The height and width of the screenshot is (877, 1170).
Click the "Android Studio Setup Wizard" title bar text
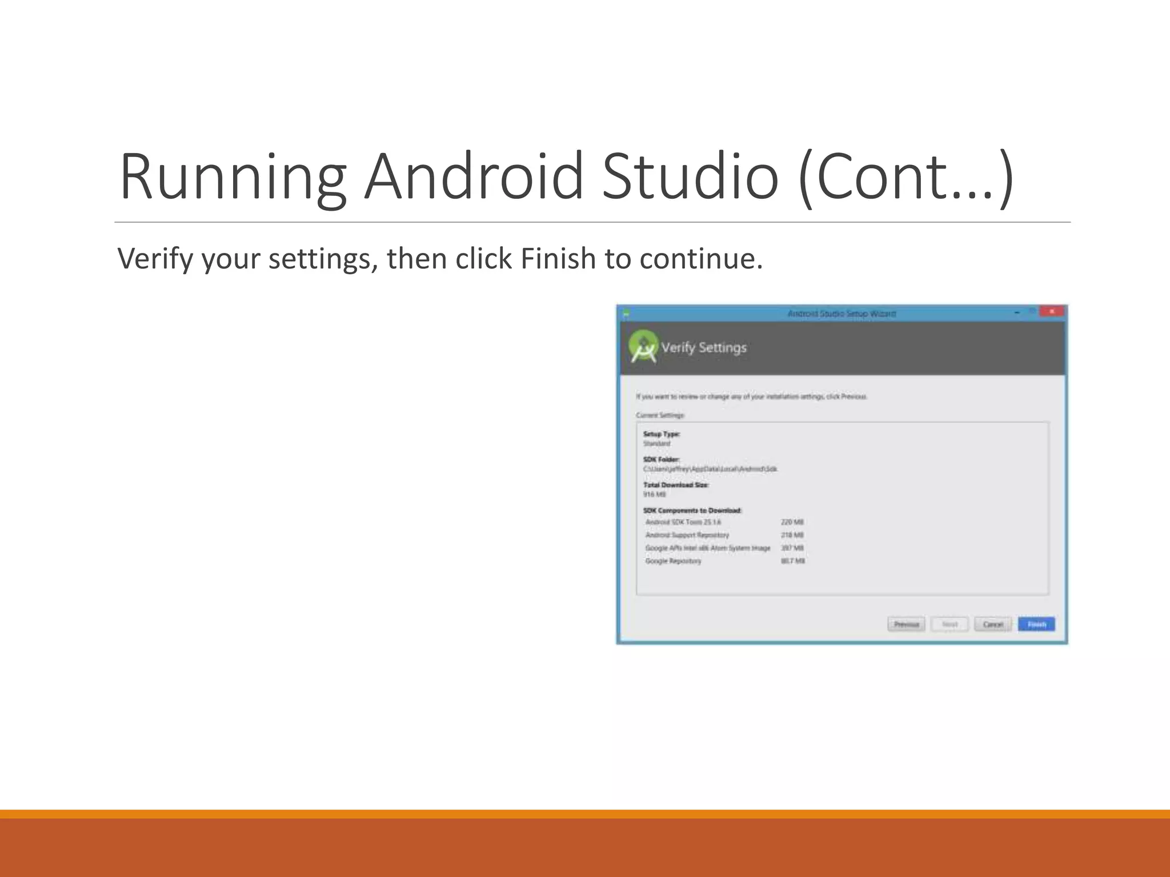(x=842, y=313)
